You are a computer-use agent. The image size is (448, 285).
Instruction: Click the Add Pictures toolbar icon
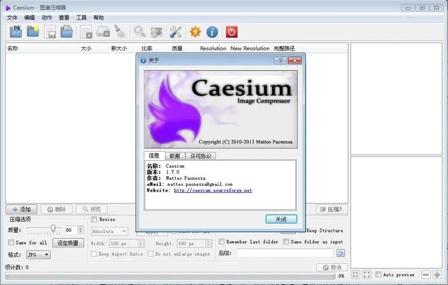16,32
